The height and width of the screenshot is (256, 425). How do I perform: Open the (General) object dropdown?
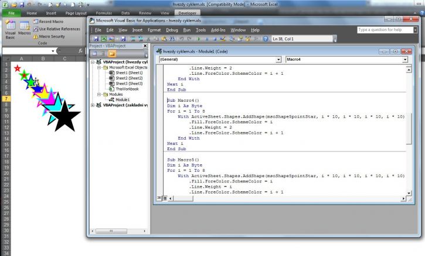click(x=278, y=60)
